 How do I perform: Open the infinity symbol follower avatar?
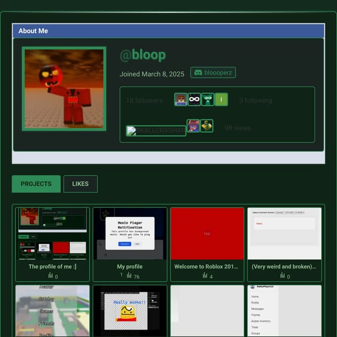pos(194,99)
